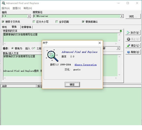Open help via 帮助(H) side button
This screenshot has height=130, width=142.
[x=133, y=52]
